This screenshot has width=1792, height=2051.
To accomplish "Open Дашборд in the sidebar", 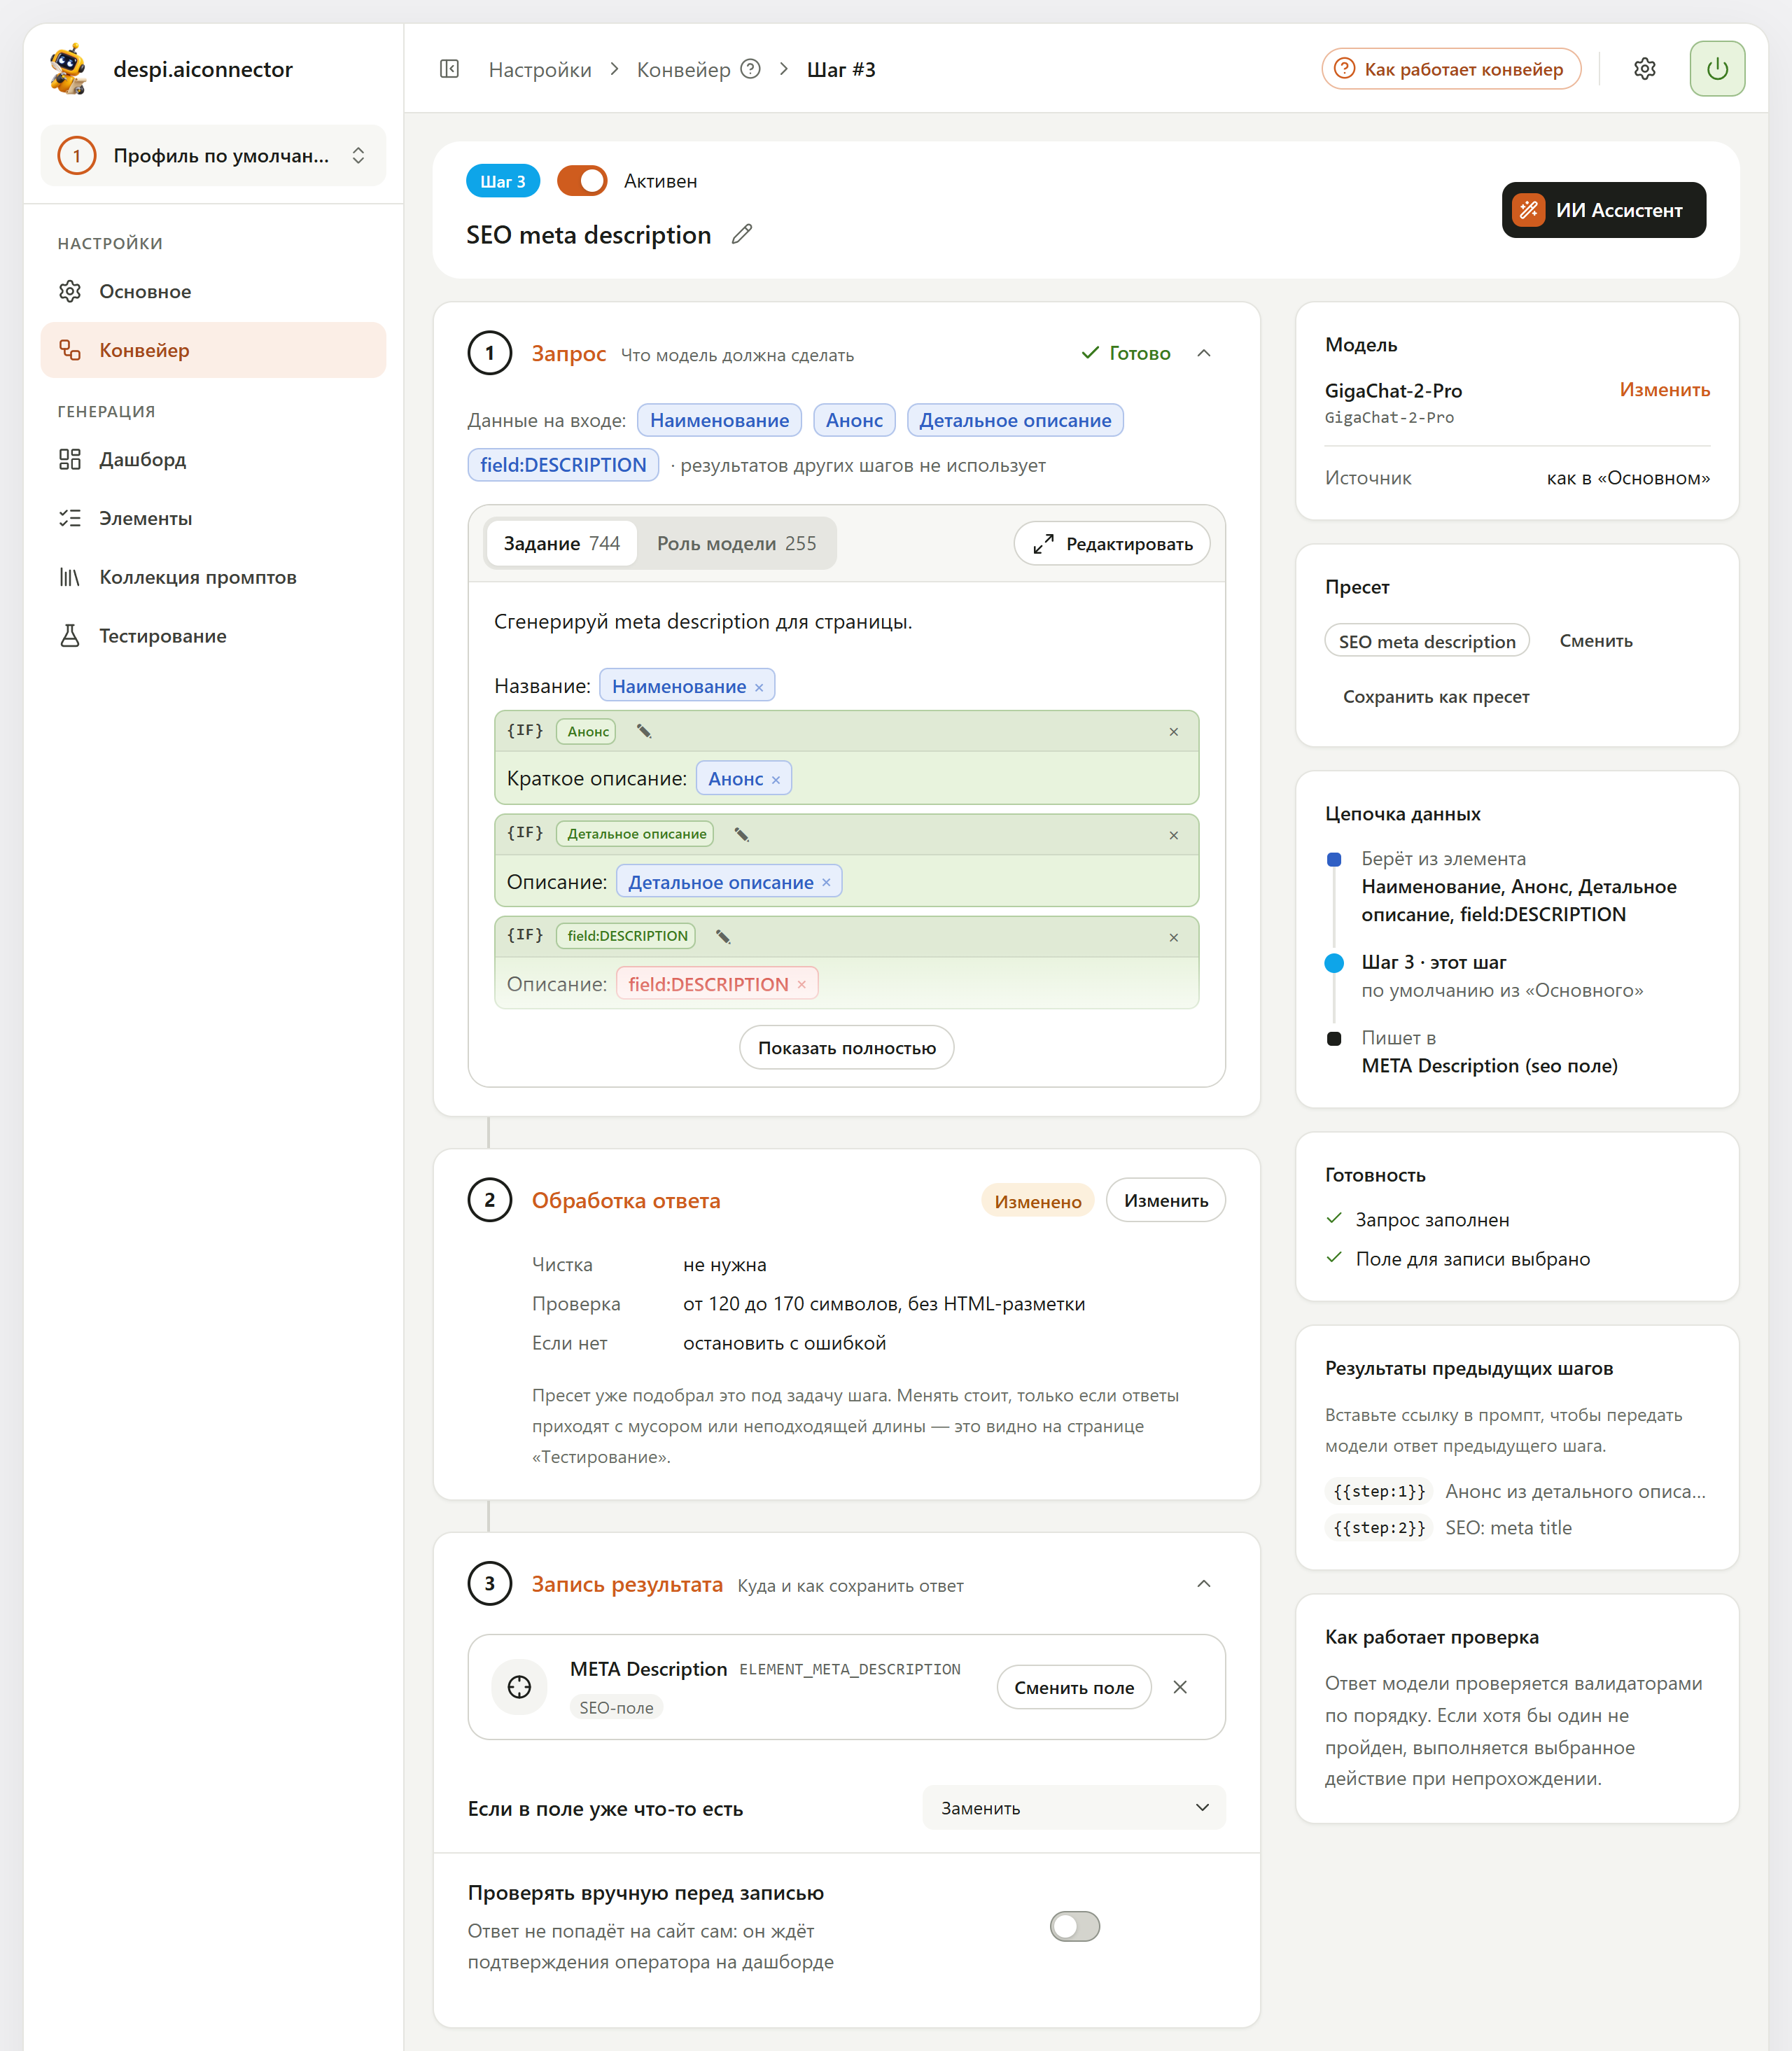I will (213, 459).
